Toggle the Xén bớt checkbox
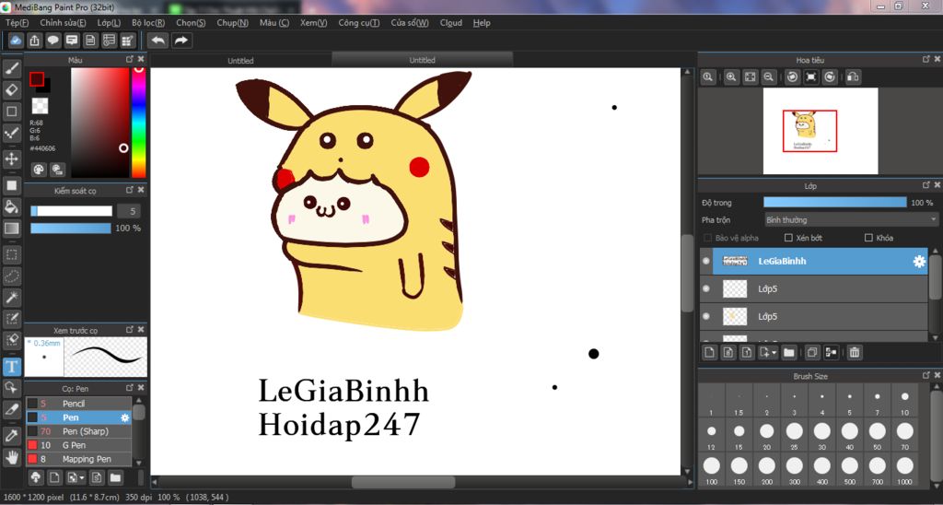The image size is (943, 505). [x=789, y=238]
